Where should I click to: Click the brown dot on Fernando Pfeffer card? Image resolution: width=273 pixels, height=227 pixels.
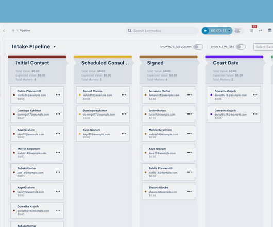coord(145,95)
